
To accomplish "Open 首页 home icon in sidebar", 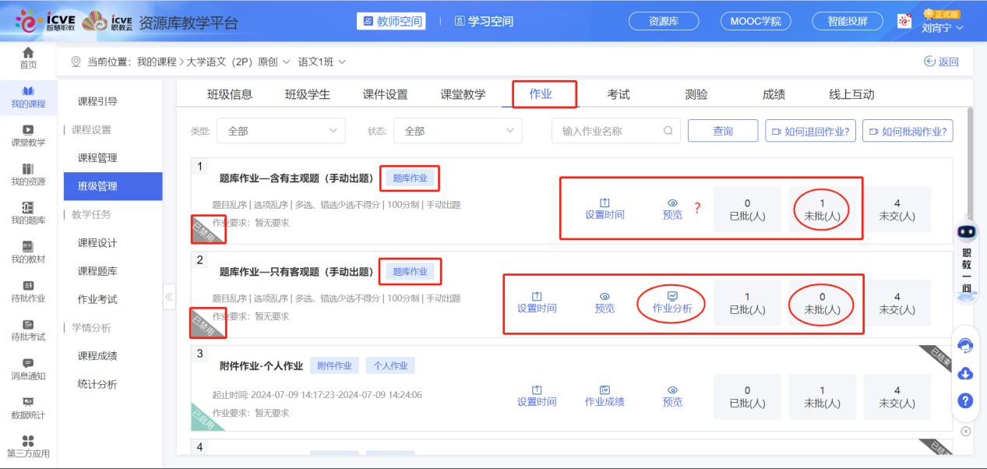I will [28, 53].
